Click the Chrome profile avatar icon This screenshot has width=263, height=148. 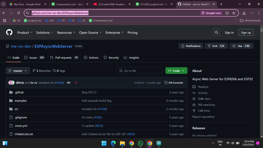(x=252, y=13)
